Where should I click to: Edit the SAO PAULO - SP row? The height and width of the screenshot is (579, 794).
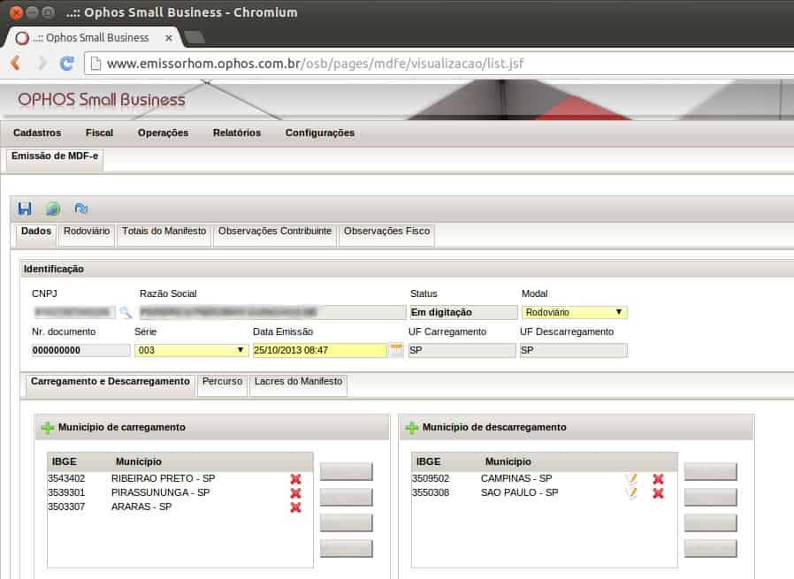[631, 493]
